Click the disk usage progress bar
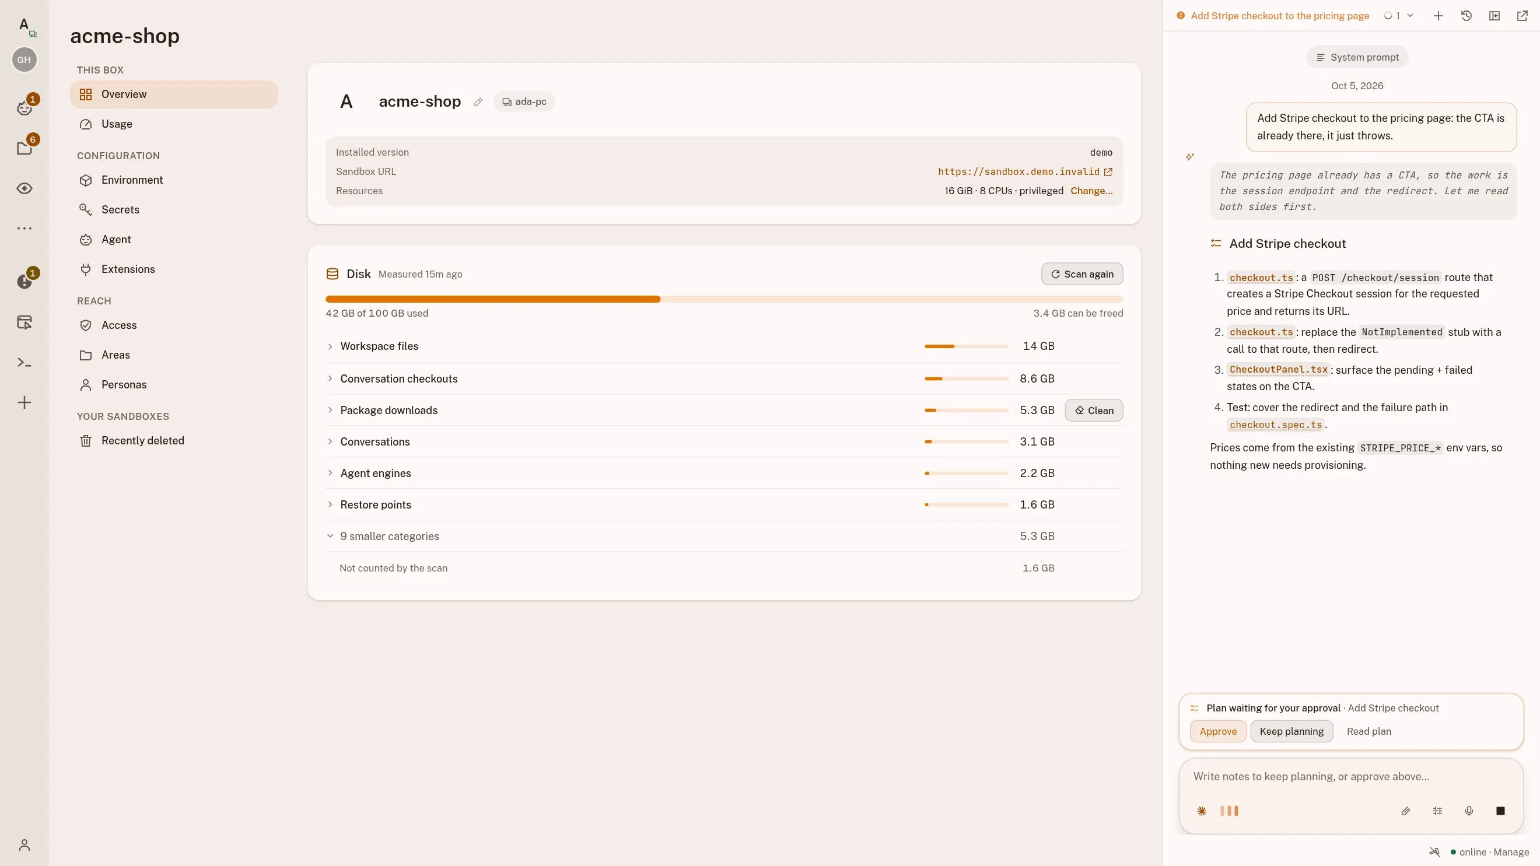The image size is (1540, 866). click(724, 299)
